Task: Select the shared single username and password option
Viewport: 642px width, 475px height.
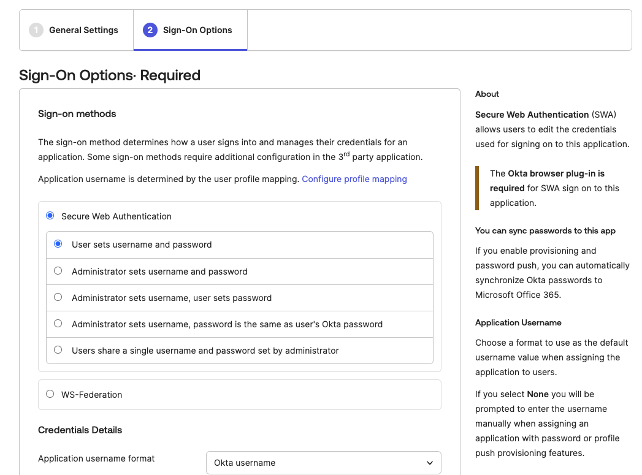Action: [58, 349]
